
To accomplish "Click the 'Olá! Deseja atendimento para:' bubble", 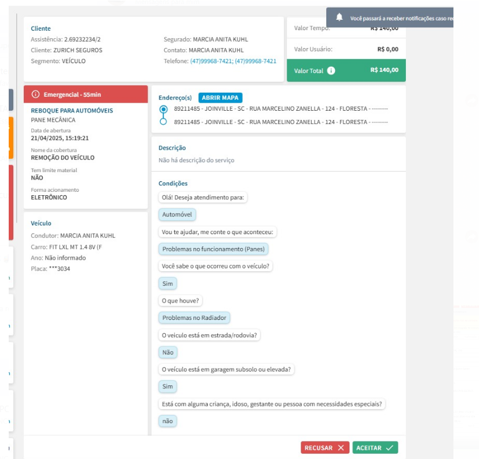I will 203,197.
